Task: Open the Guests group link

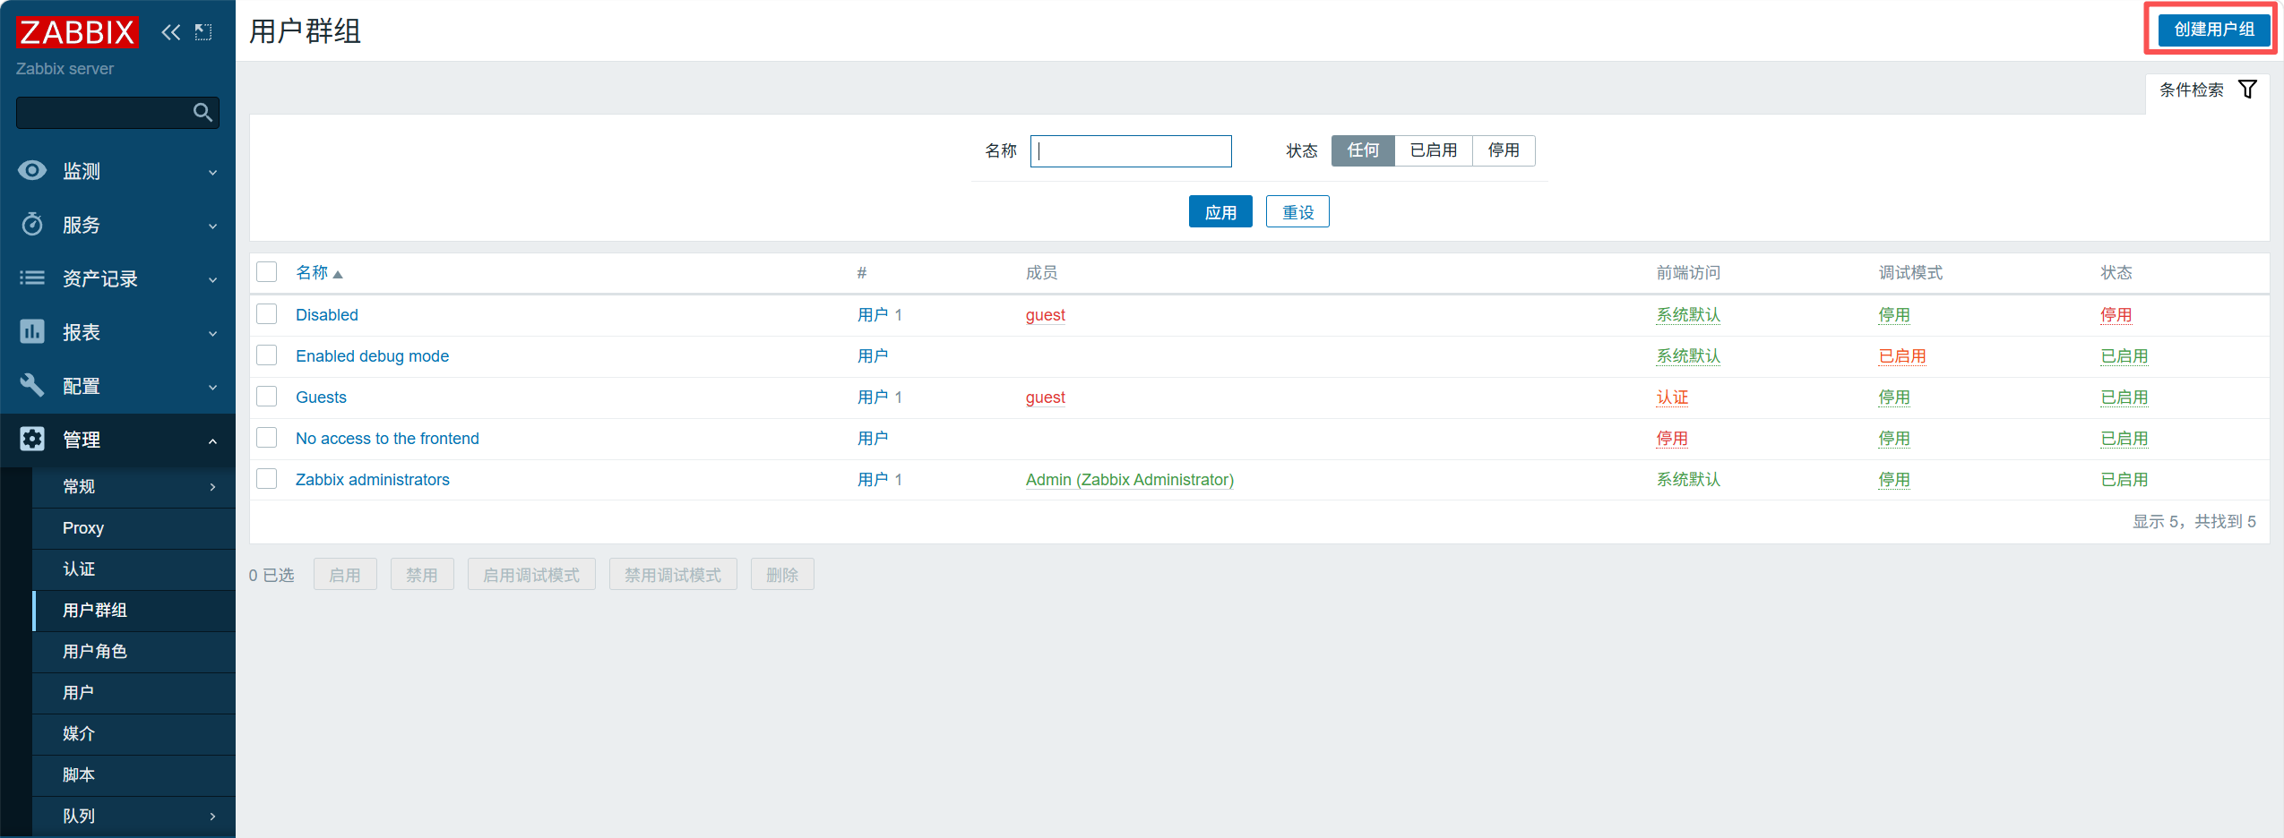Action: (x=321, y=398)
